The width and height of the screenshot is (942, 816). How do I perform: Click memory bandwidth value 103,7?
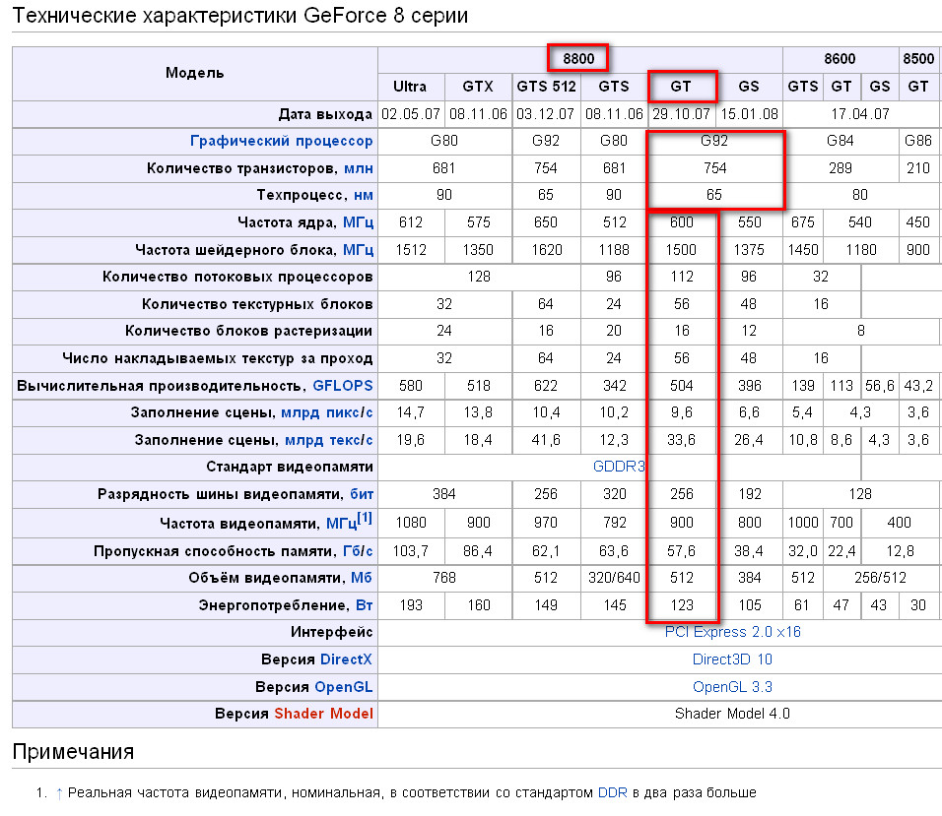411,551
